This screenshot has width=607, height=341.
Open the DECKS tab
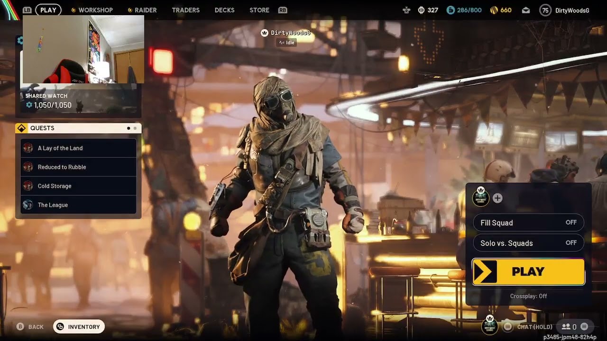point(224,10)
